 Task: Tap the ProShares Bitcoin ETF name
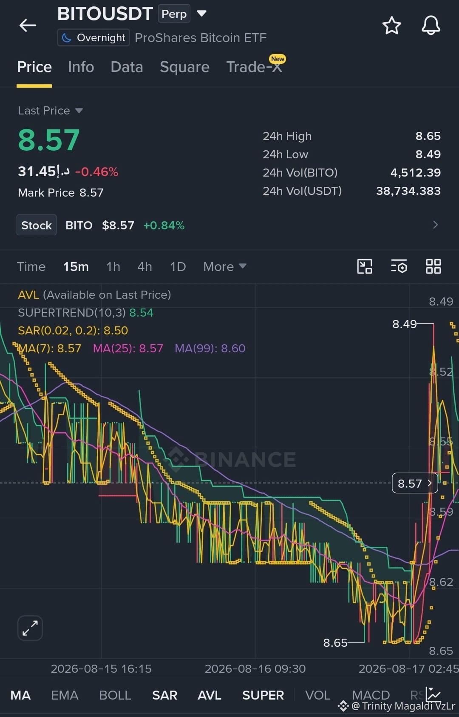201,38
